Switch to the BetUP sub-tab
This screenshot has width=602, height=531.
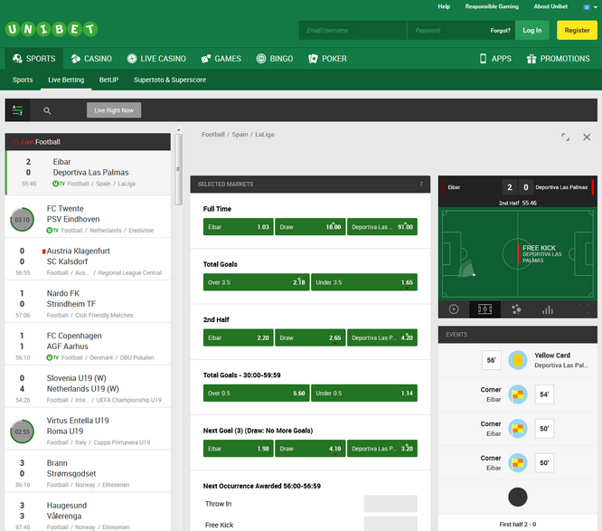tap(108, 80)
